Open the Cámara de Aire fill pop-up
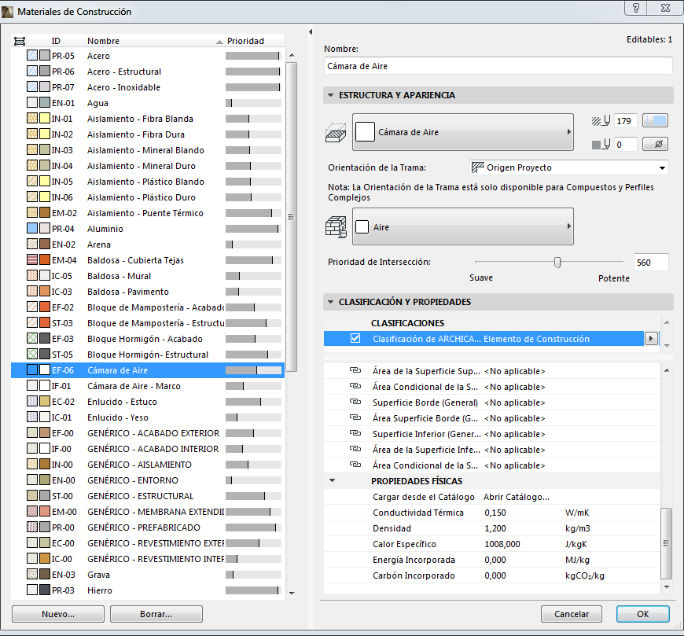The image size is (684, 636). coord(464,133)
